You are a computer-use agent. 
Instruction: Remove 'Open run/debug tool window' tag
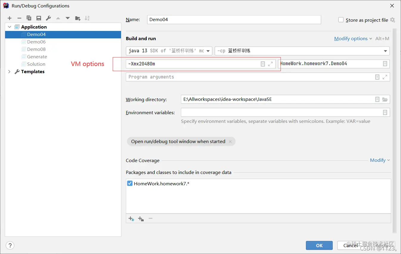coord(230,142)
